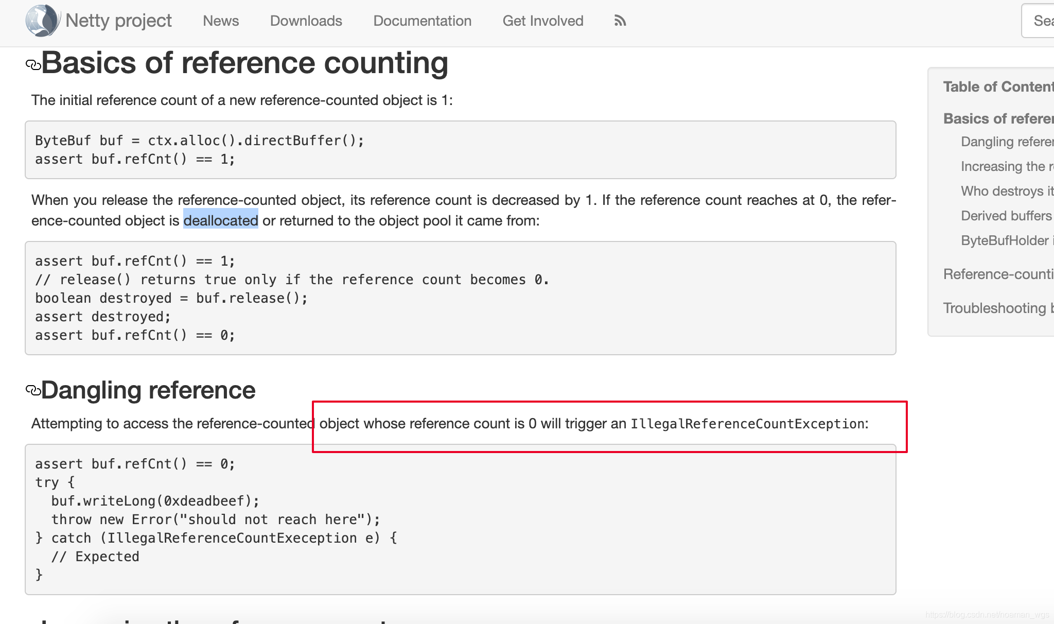Navigate to Who destroys it contents link

coord(1006,191)
